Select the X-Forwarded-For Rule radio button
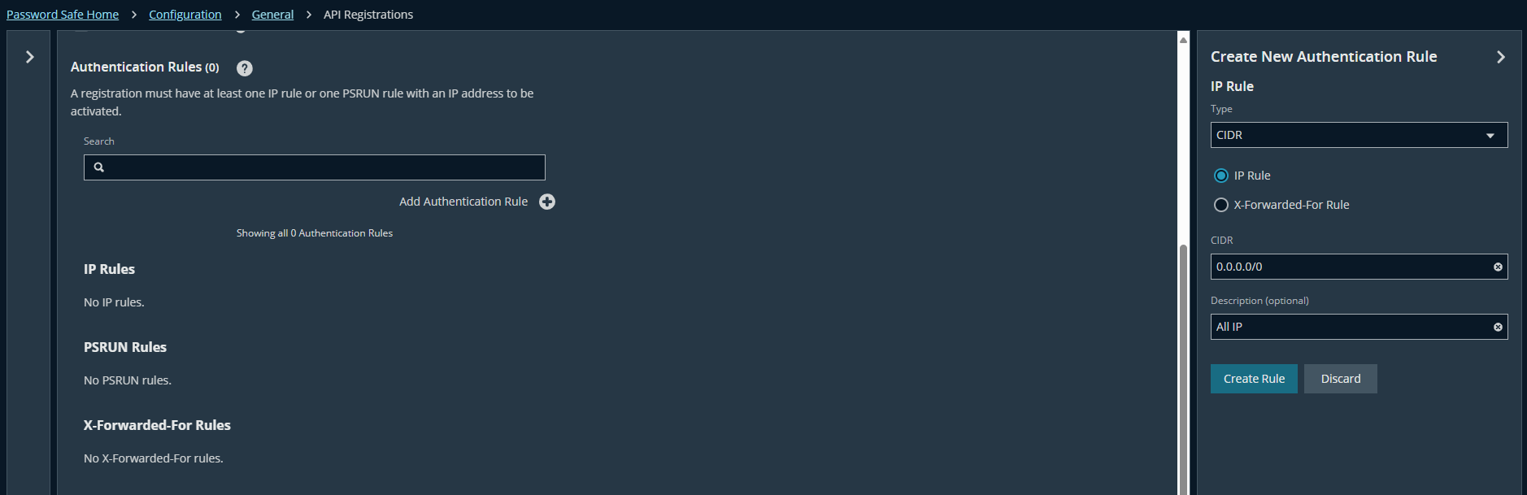Viewport: 1527px width, 495px height. tap(1220, 205)
